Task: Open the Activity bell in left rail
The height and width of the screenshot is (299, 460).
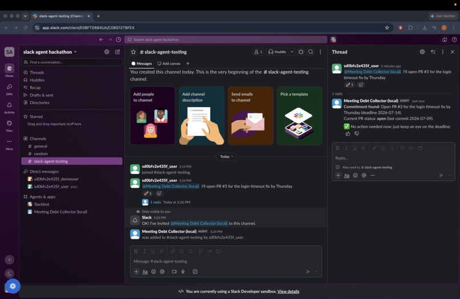Action: coord(9,107)
